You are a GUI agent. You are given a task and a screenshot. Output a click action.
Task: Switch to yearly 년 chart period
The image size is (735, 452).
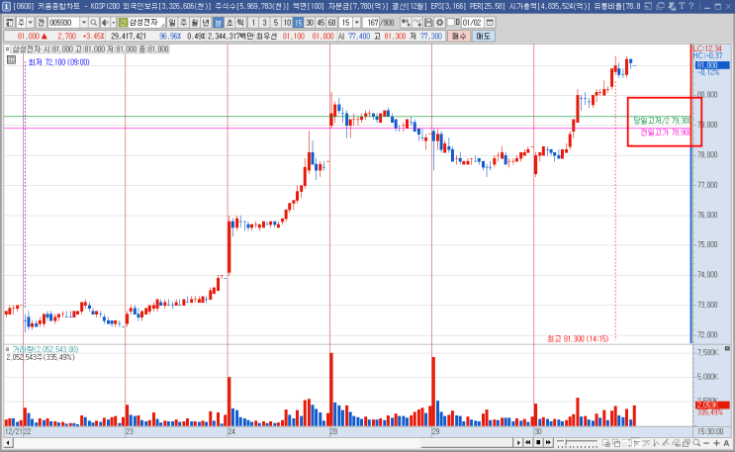[206, 23]
